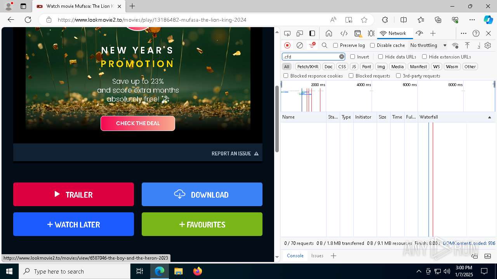Select the inspect element tool in DevTools

(x=287, y=33)
